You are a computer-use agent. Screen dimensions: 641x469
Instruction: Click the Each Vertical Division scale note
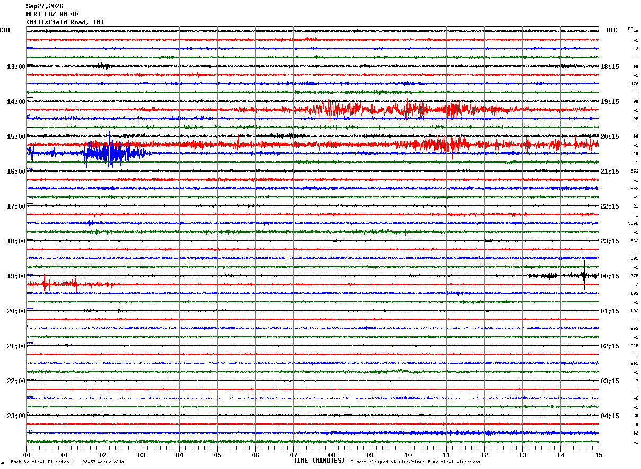(67, 462)
